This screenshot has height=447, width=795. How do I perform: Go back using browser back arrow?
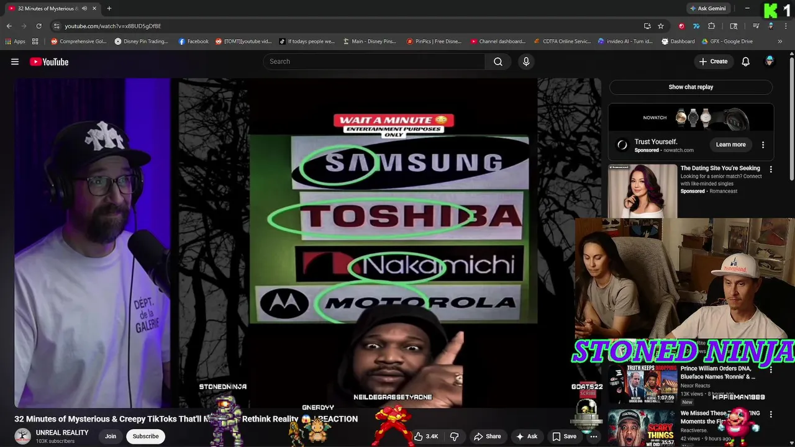tap(9, 26)
